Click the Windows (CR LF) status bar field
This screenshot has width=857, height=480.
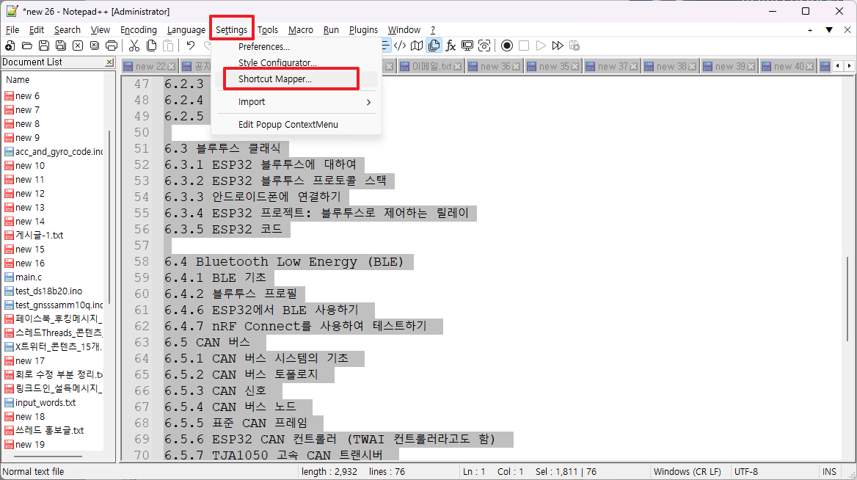(690, 472)
